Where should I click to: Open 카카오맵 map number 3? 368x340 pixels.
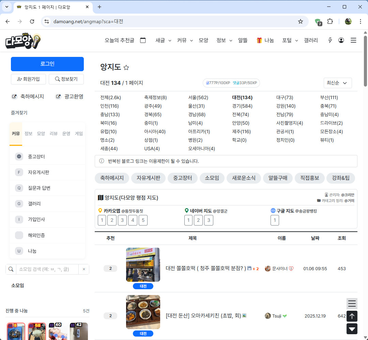click(122, 220)
